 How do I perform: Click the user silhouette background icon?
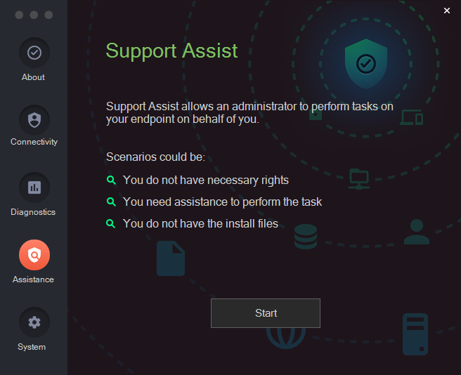pos(417,232)
